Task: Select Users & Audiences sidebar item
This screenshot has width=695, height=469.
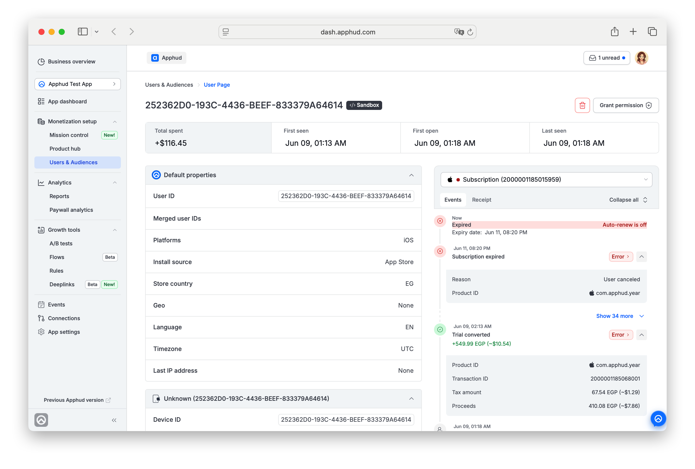Action: (77, 162)
